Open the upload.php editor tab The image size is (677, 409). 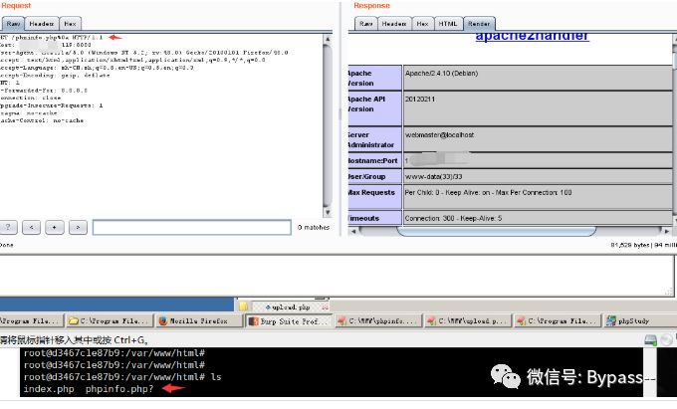click(290, 307)
